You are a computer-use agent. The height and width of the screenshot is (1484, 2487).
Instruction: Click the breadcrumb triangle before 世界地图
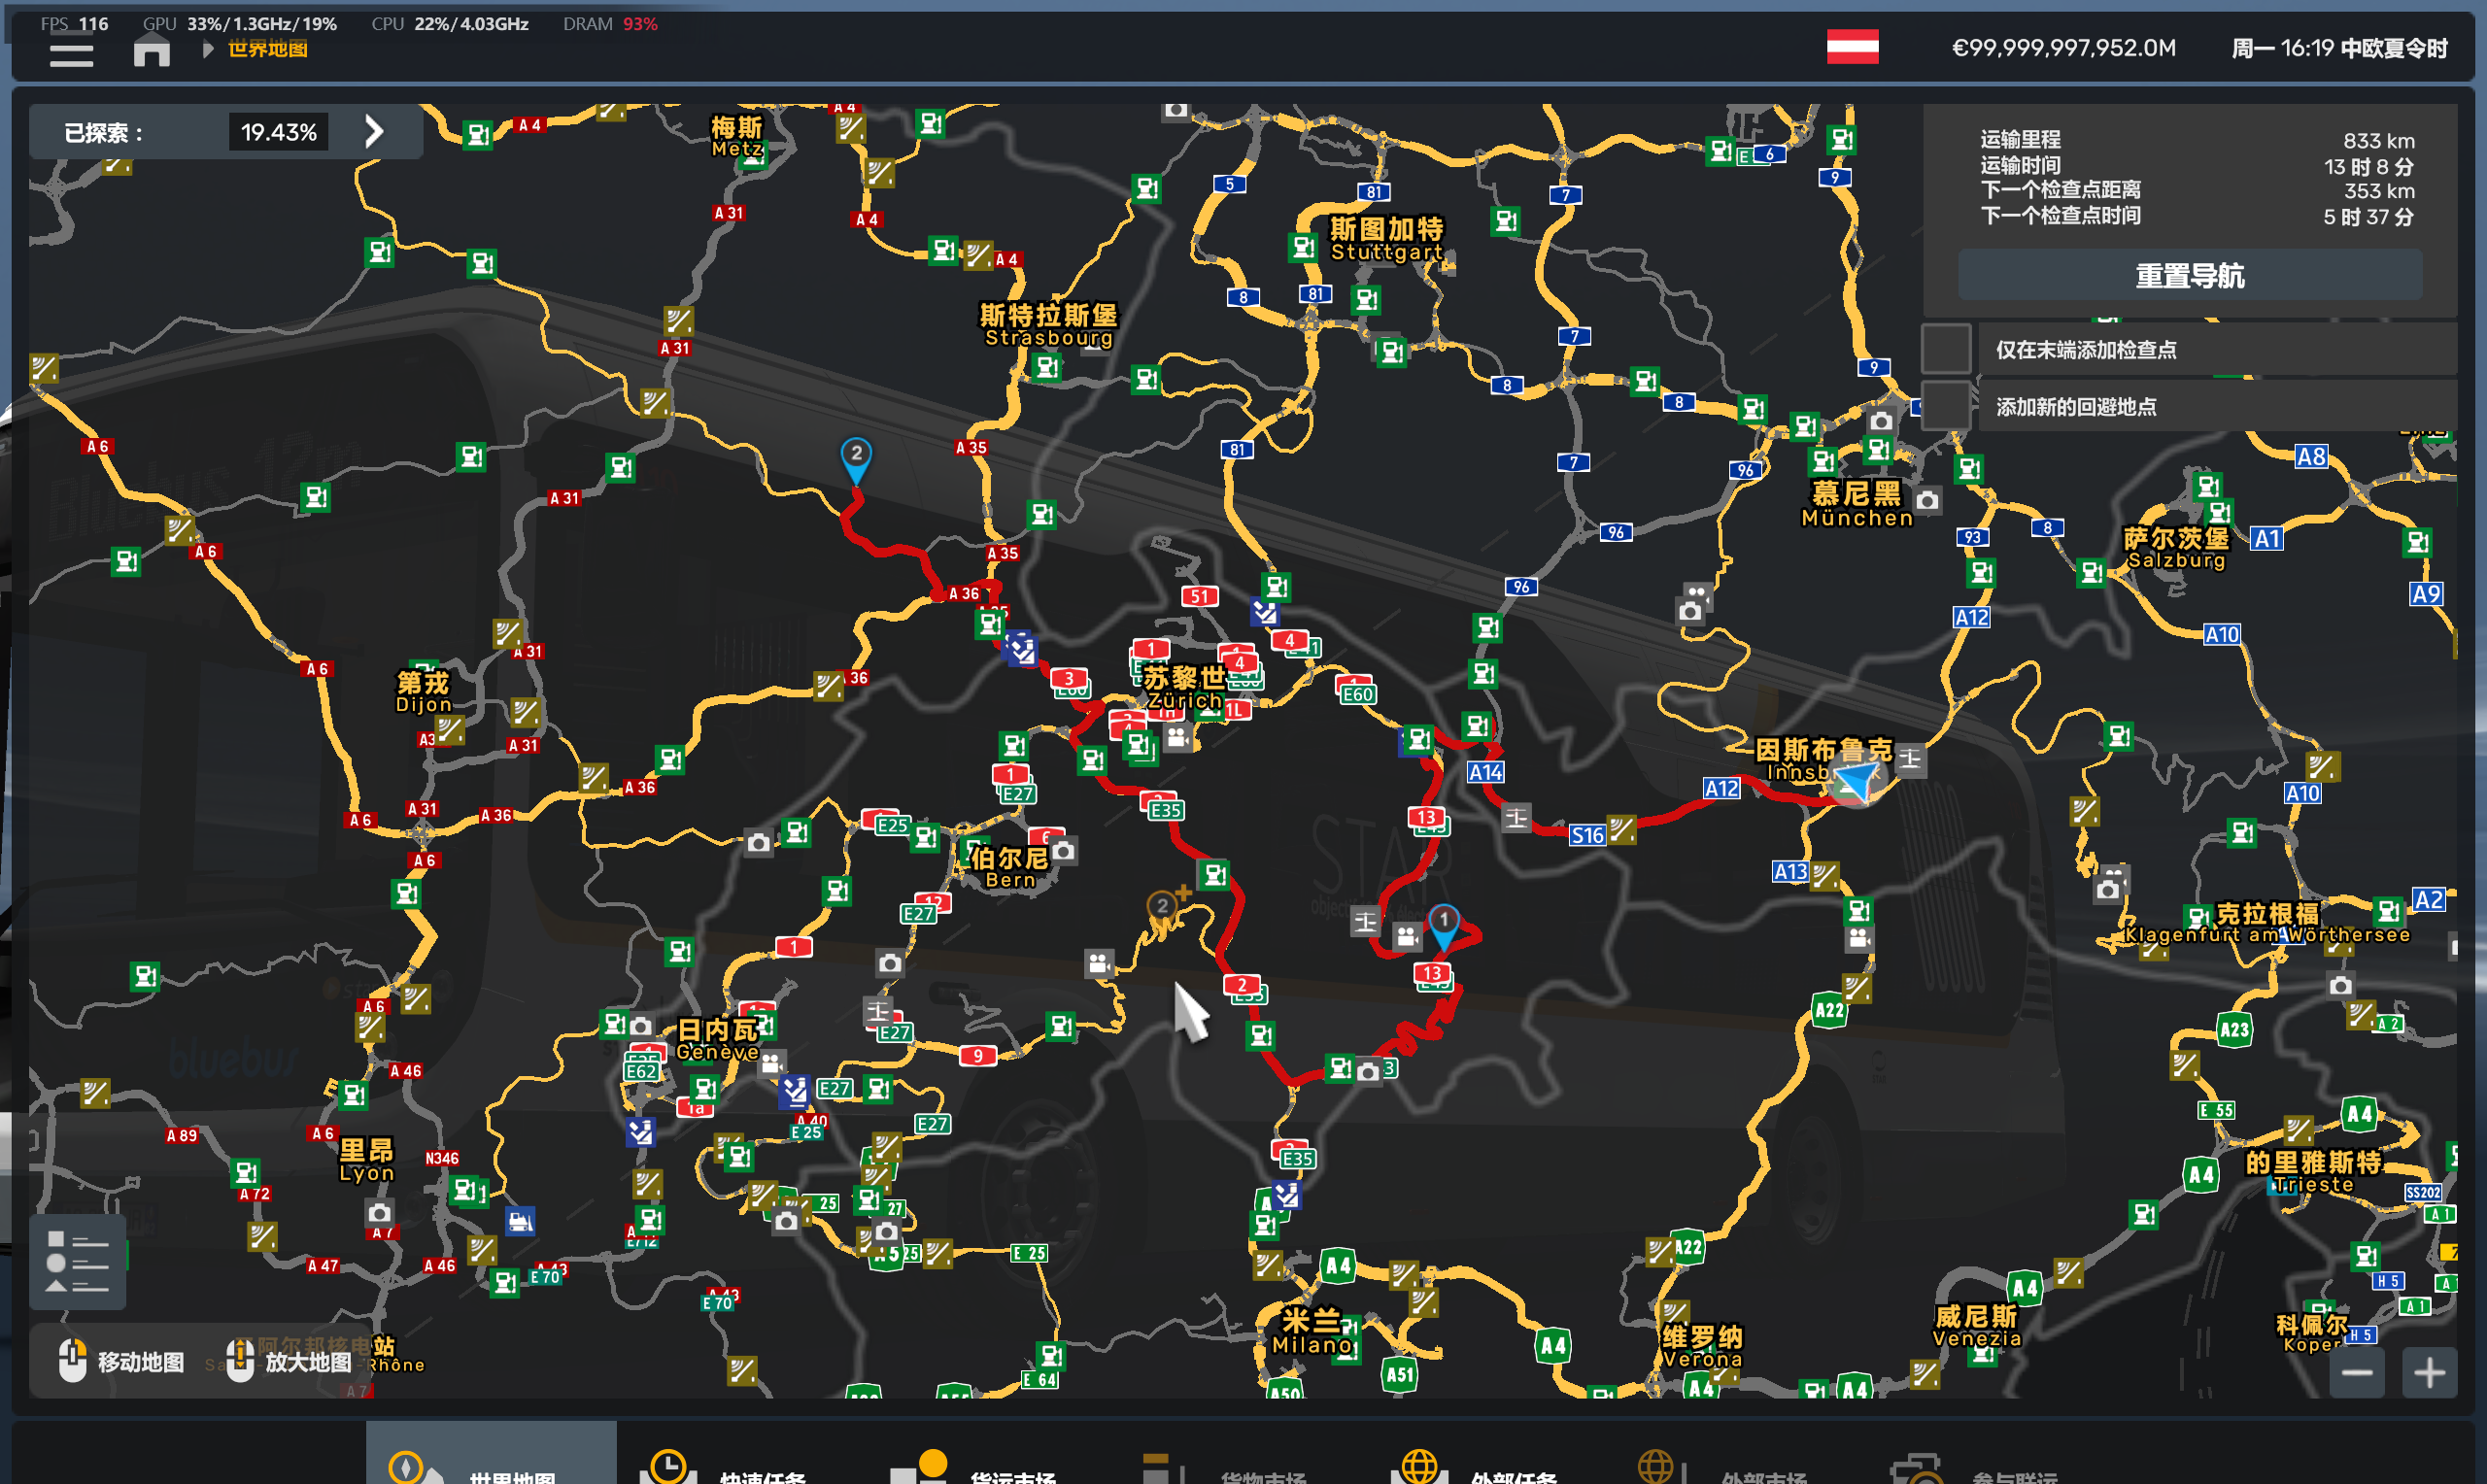(x=207, y=49)
